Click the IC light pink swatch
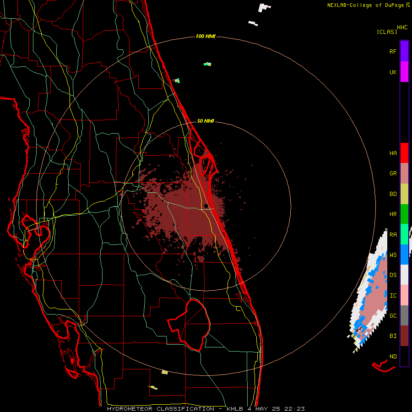 [x=404, y=295]
